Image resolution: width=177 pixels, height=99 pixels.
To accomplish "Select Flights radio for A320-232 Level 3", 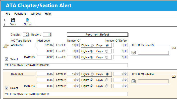I will click(92, 57).
